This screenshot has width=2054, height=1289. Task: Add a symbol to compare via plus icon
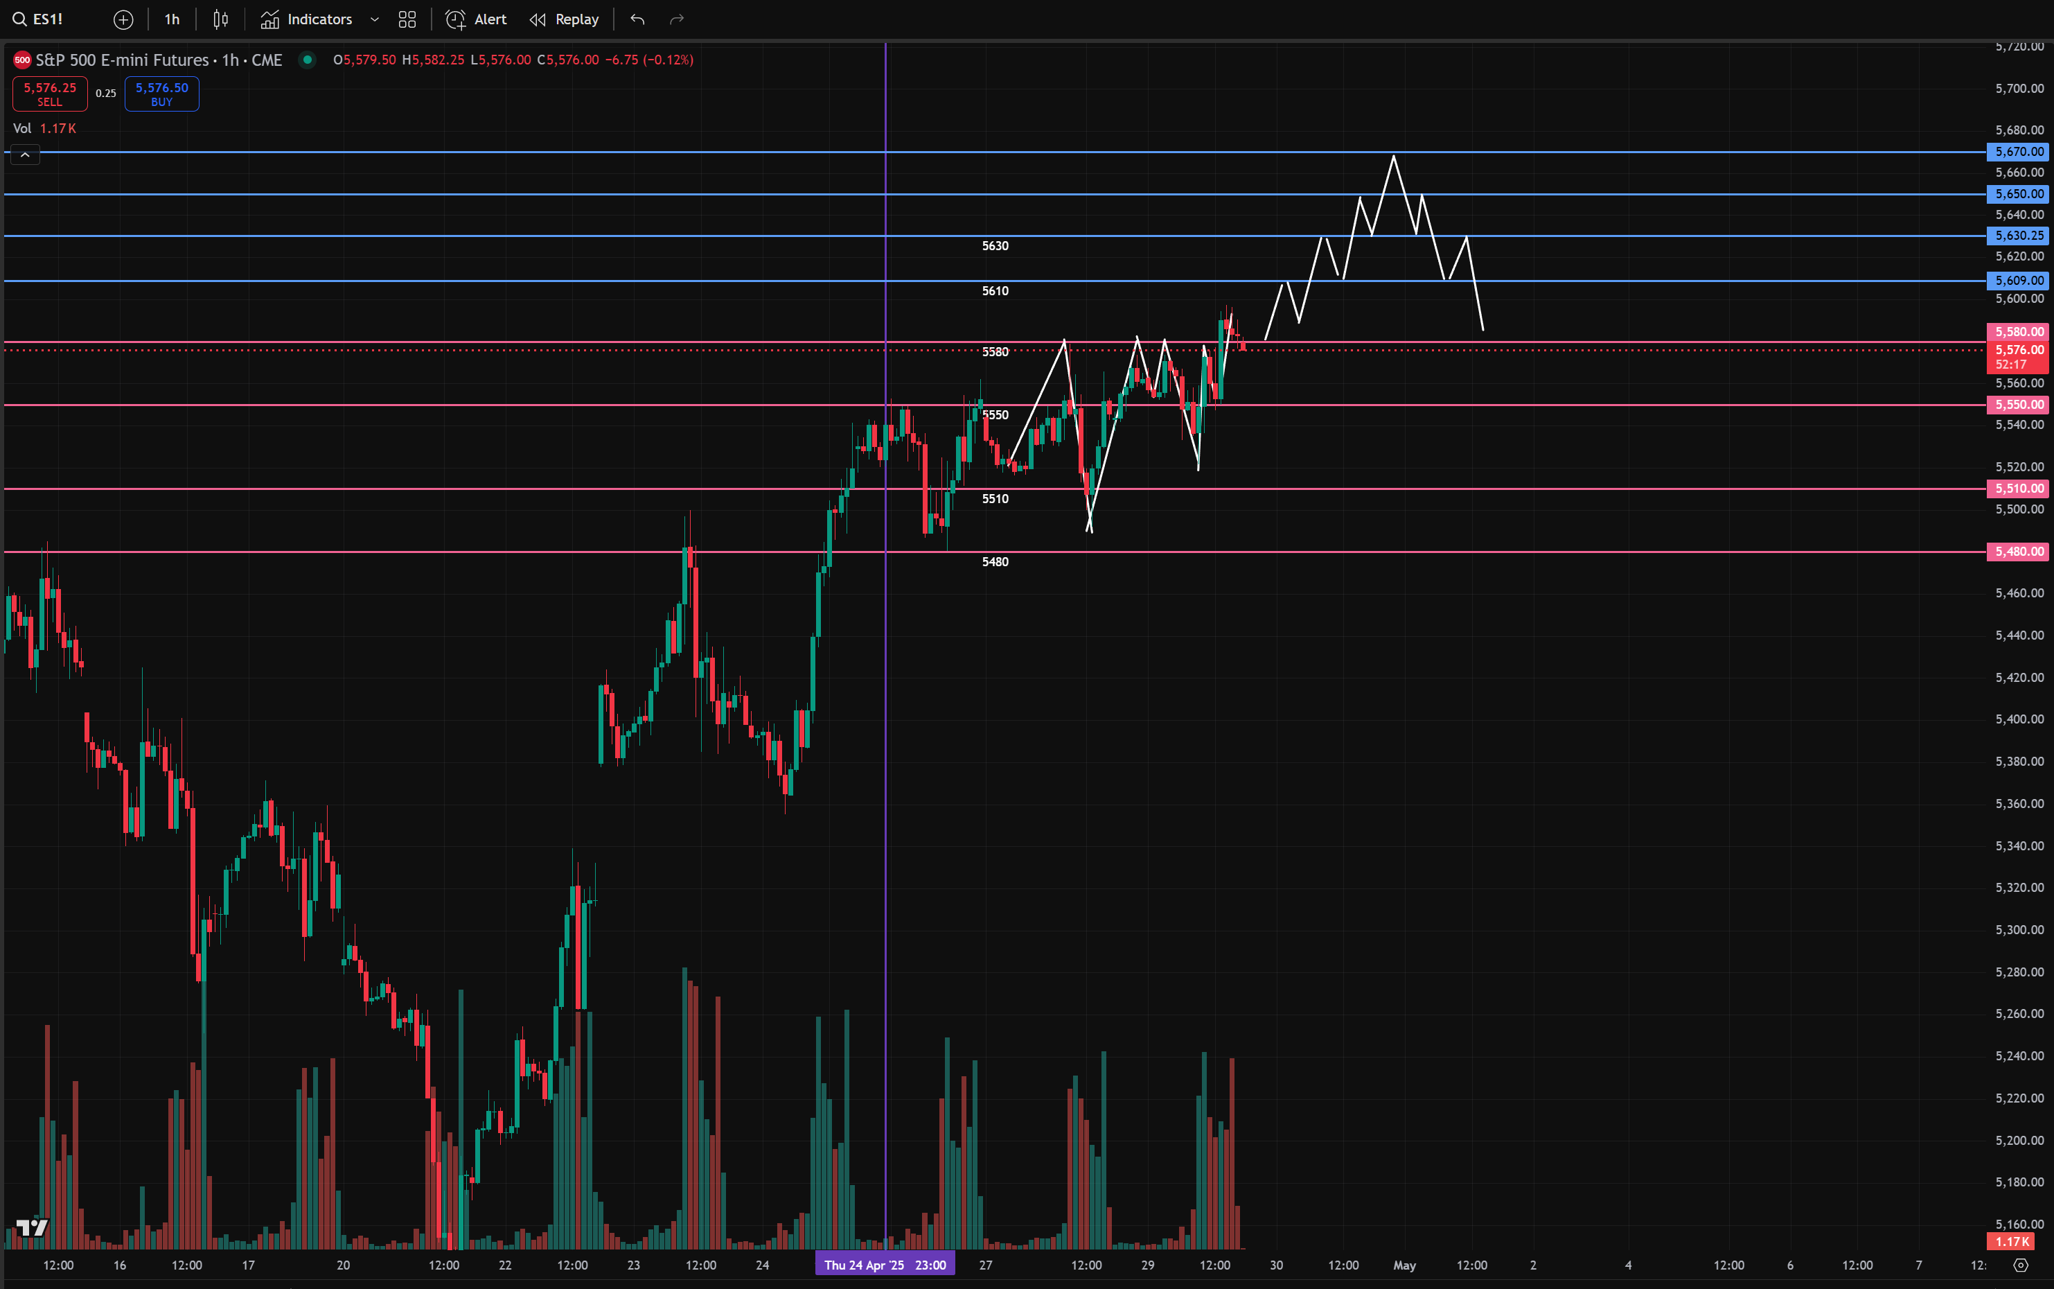123,19
